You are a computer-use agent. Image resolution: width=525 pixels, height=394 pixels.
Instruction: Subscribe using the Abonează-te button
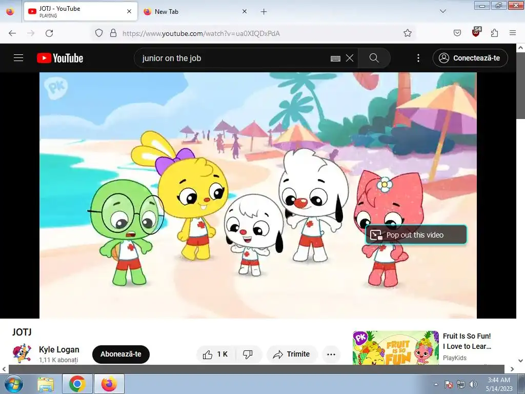[121, 354]
